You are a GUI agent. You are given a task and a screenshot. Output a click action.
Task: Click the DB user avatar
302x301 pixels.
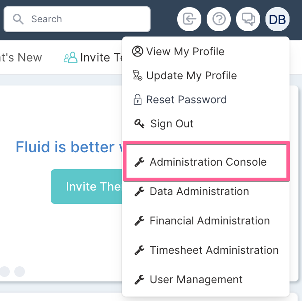(278, 19)
